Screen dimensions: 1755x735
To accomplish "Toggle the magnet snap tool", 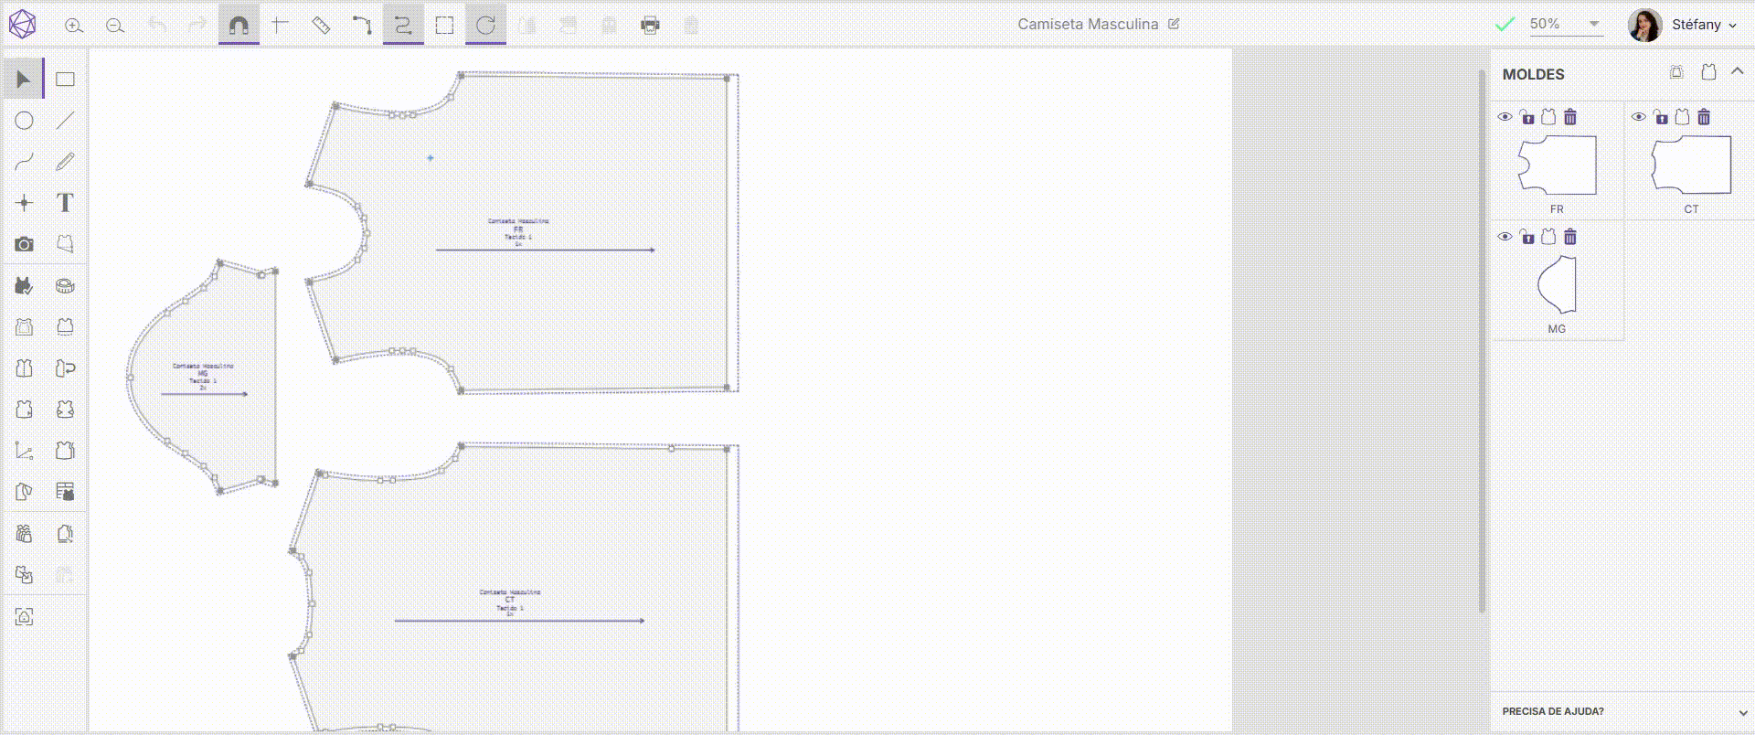I will tap(239, 26).
